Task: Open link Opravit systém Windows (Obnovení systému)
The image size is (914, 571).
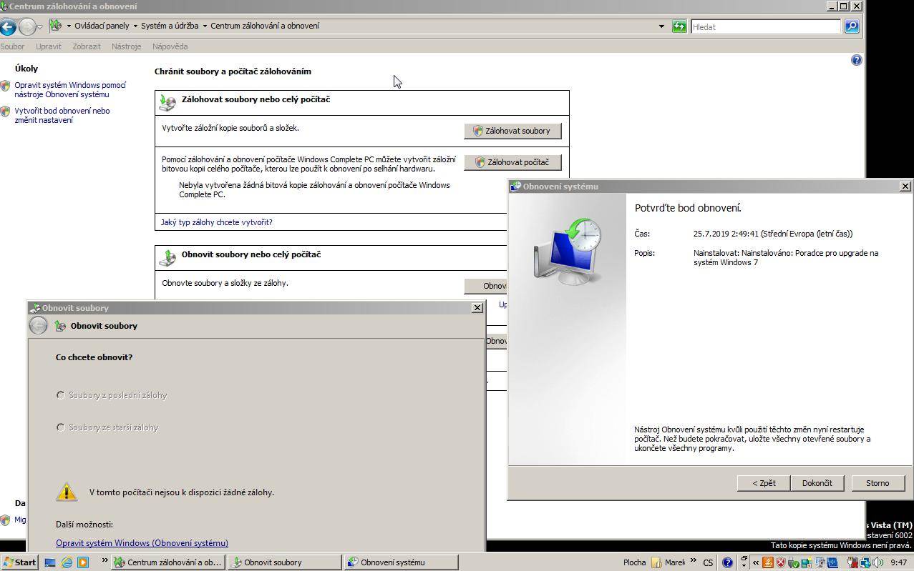Action: tap(142, 543)
